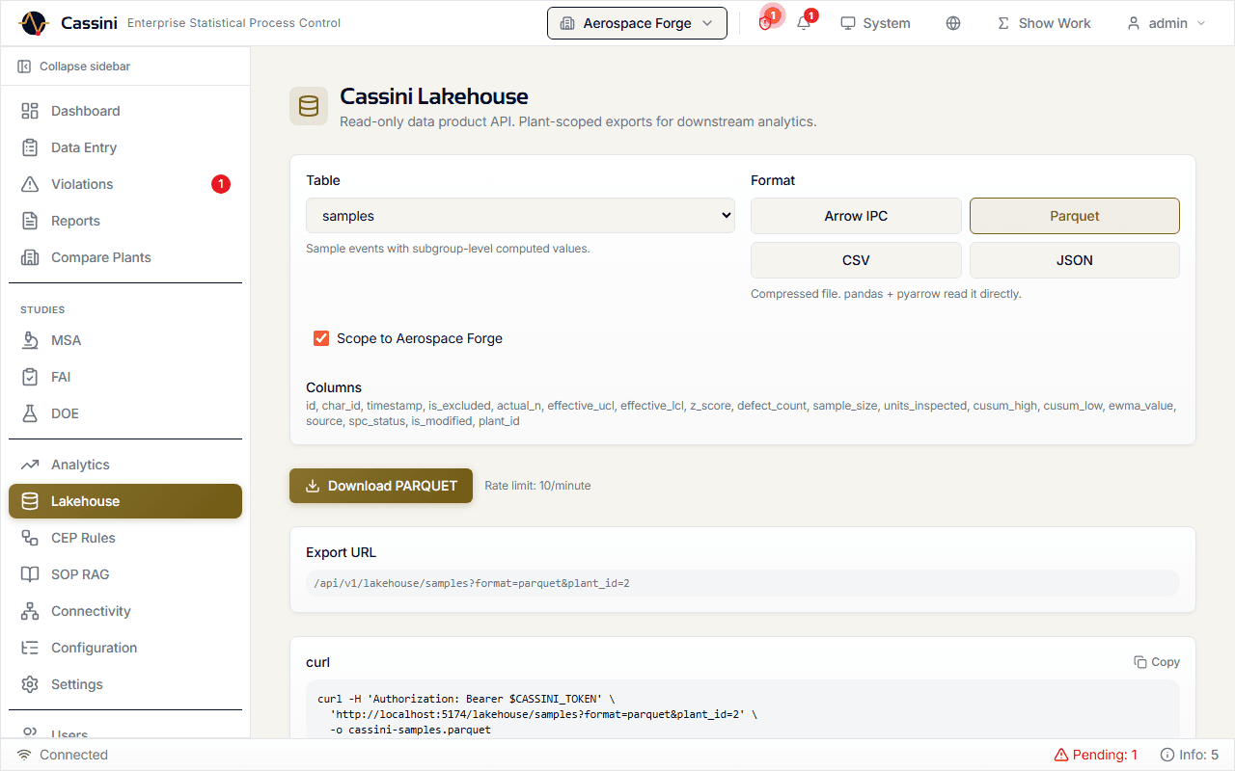Click Download PARQUET button
This screenshot has height=771, width=1235.
point(381,486)
